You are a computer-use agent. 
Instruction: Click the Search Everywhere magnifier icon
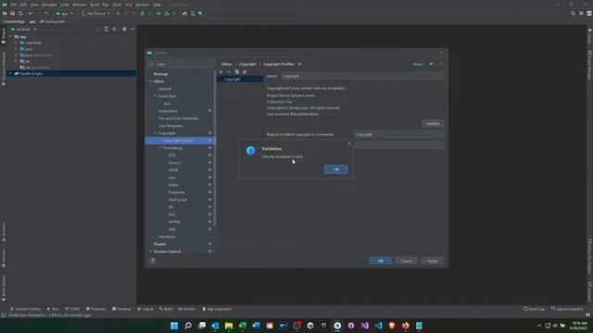(573, 14)
